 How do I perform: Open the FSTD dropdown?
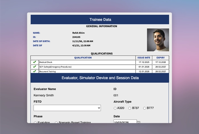[67, 108]
